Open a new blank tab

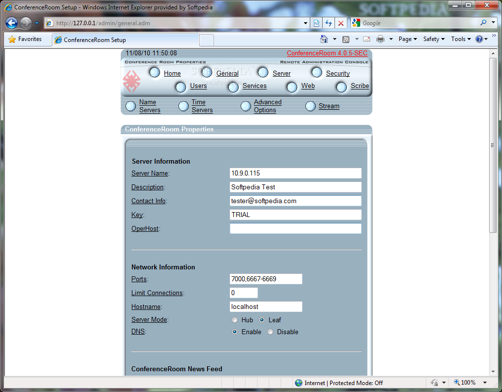(x=207, y=40)
